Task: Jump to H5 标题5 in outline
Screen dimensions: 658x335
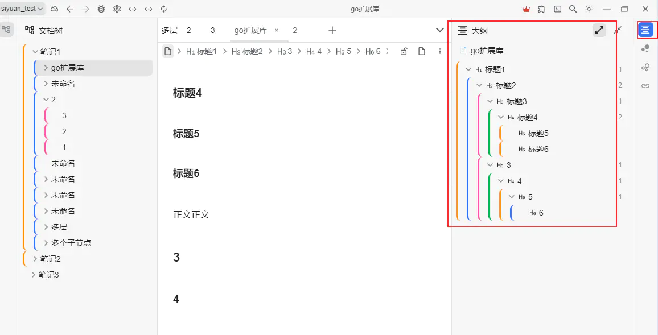Action: pyautogui.click(x=533, y=133)
